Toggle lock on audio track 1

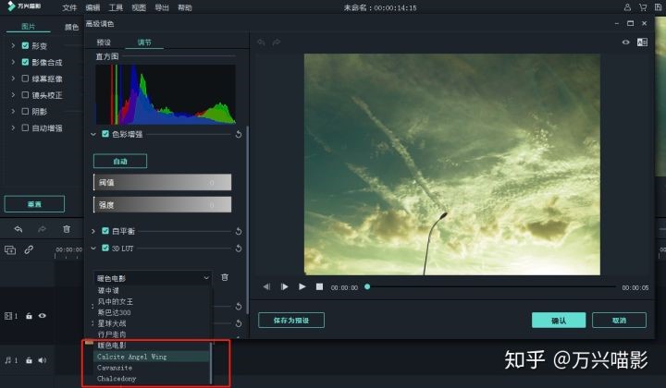coord(29,360)
